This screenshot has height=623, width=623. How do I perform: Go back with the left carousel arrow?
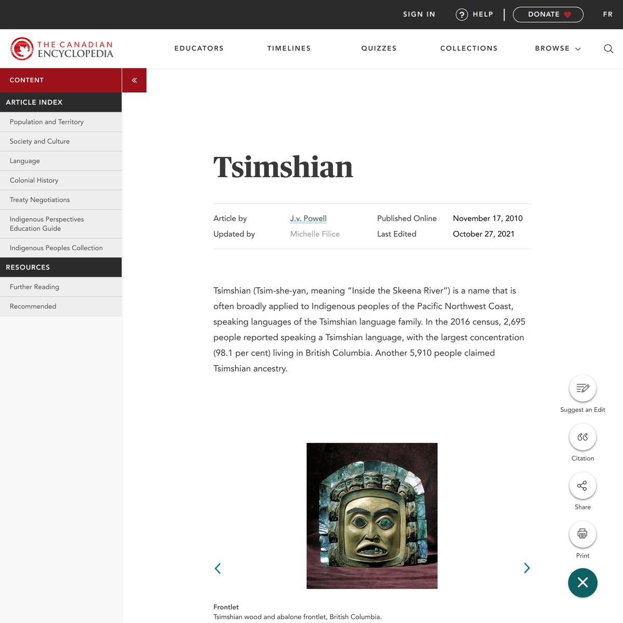point(218,568)
